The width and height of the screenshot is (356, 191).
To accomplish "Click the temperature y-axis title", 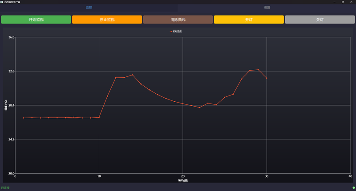I will click(6, 105).
